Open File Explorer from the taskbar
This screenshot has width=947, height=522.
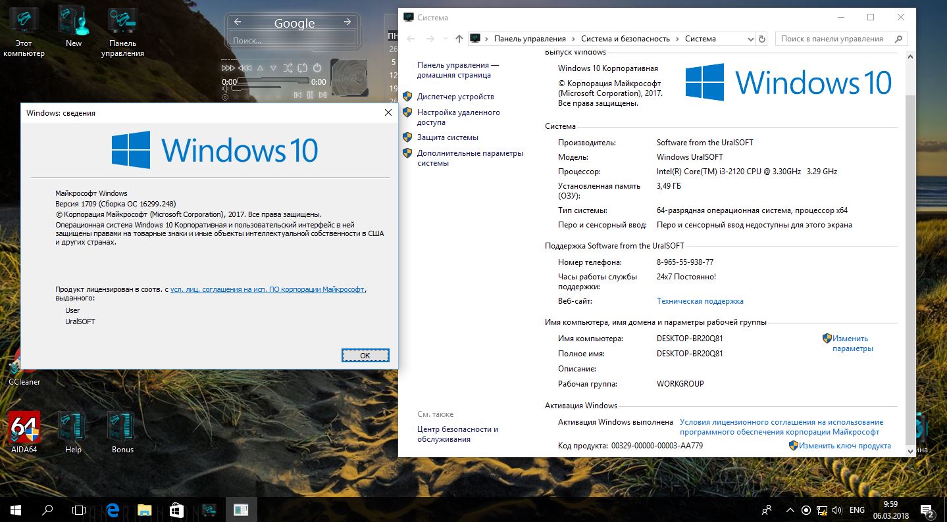tap(144, 510)
